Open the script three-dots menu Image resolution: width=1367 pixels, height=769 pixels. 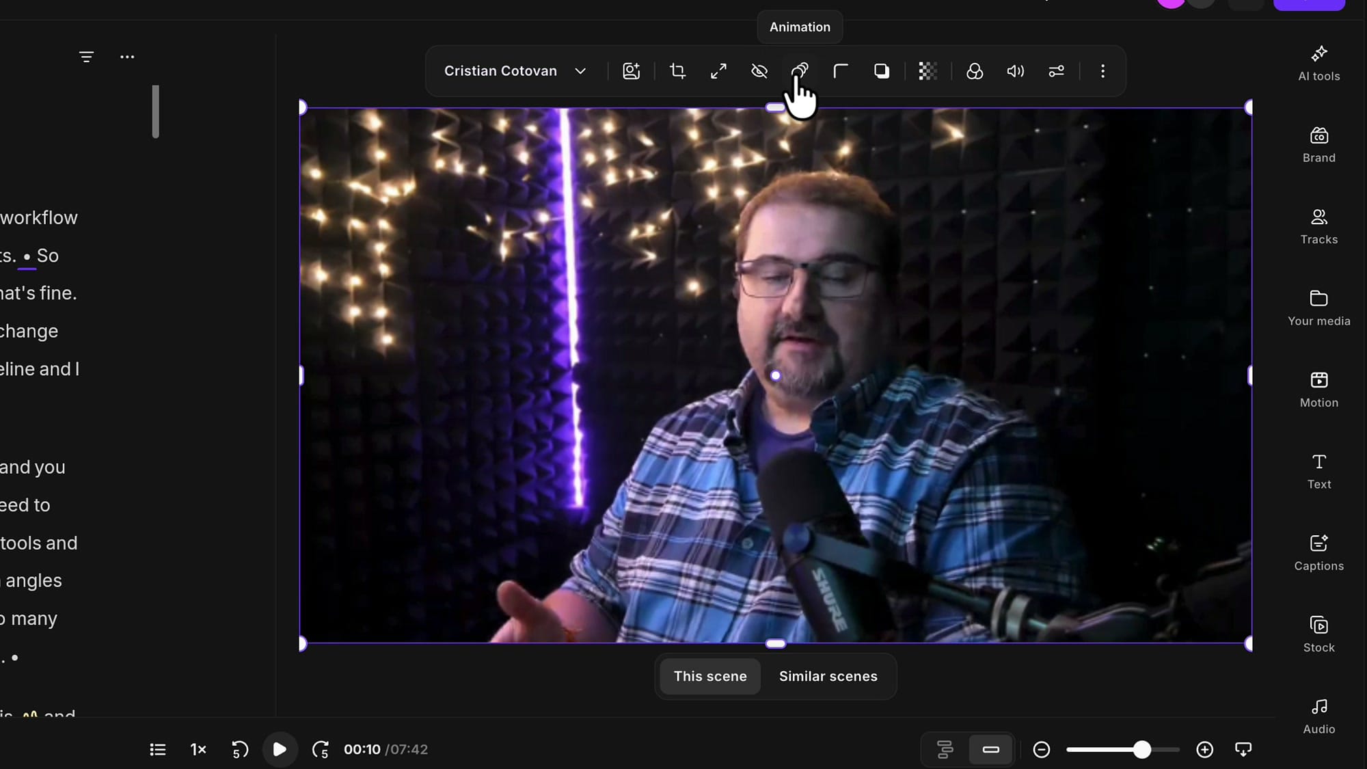127,57
